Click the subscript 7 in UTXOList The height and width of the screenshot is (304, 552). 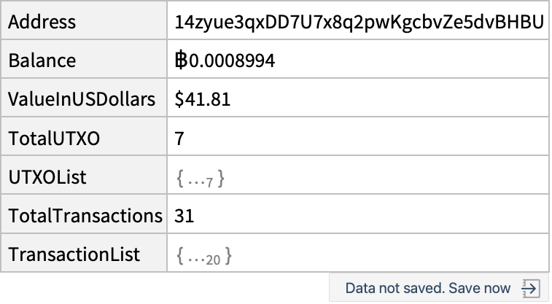click(209, 182)
